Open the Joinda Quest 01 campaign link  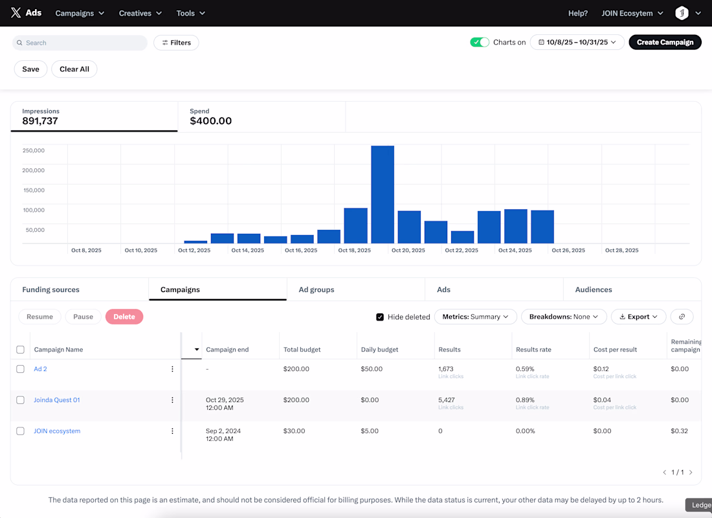click(x=57, y=400)
